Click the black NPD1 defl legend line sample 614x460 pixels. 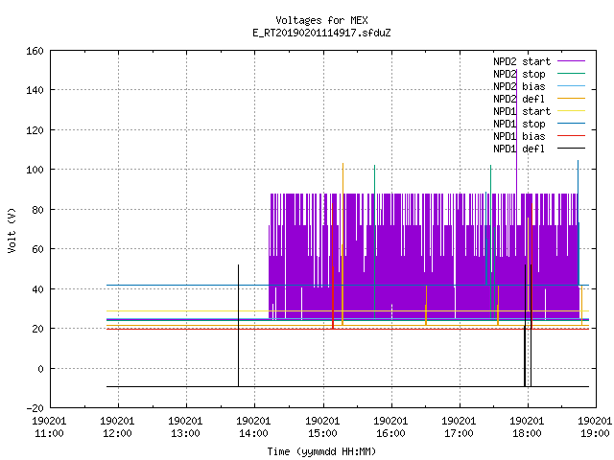pyautogui.click(x=572, y=149)
